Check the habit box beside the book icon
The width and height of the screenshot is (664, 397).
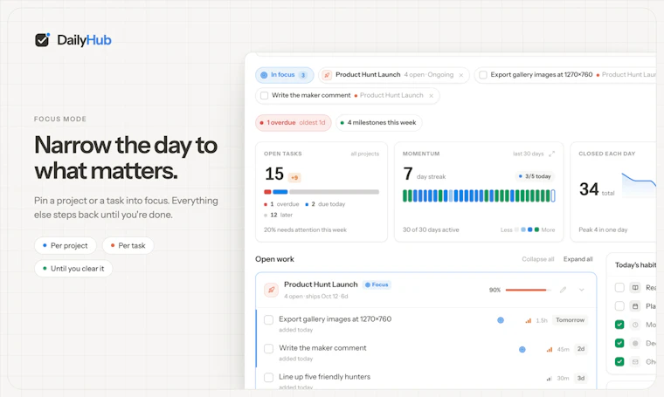pos(619,288)
